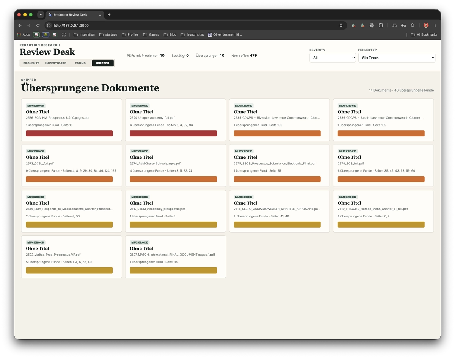The image size is (455, 358).
Task: Click the 'Bestätigt 0' counter
Action: pos(180,56)
